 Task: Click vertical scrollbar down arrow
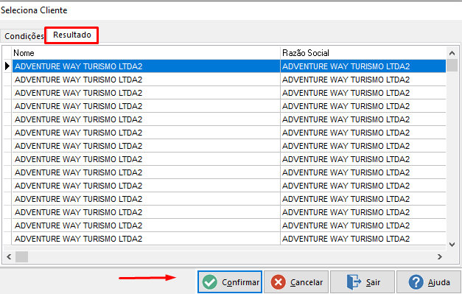tap(452, 245)
